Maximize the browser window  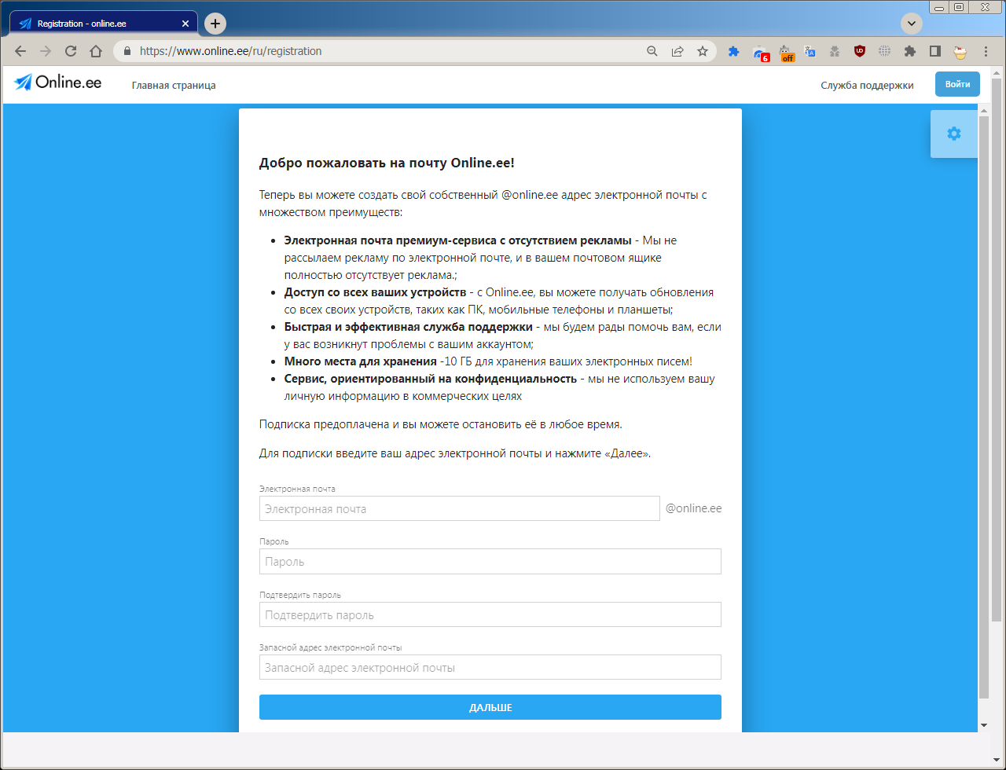[959, 7]
